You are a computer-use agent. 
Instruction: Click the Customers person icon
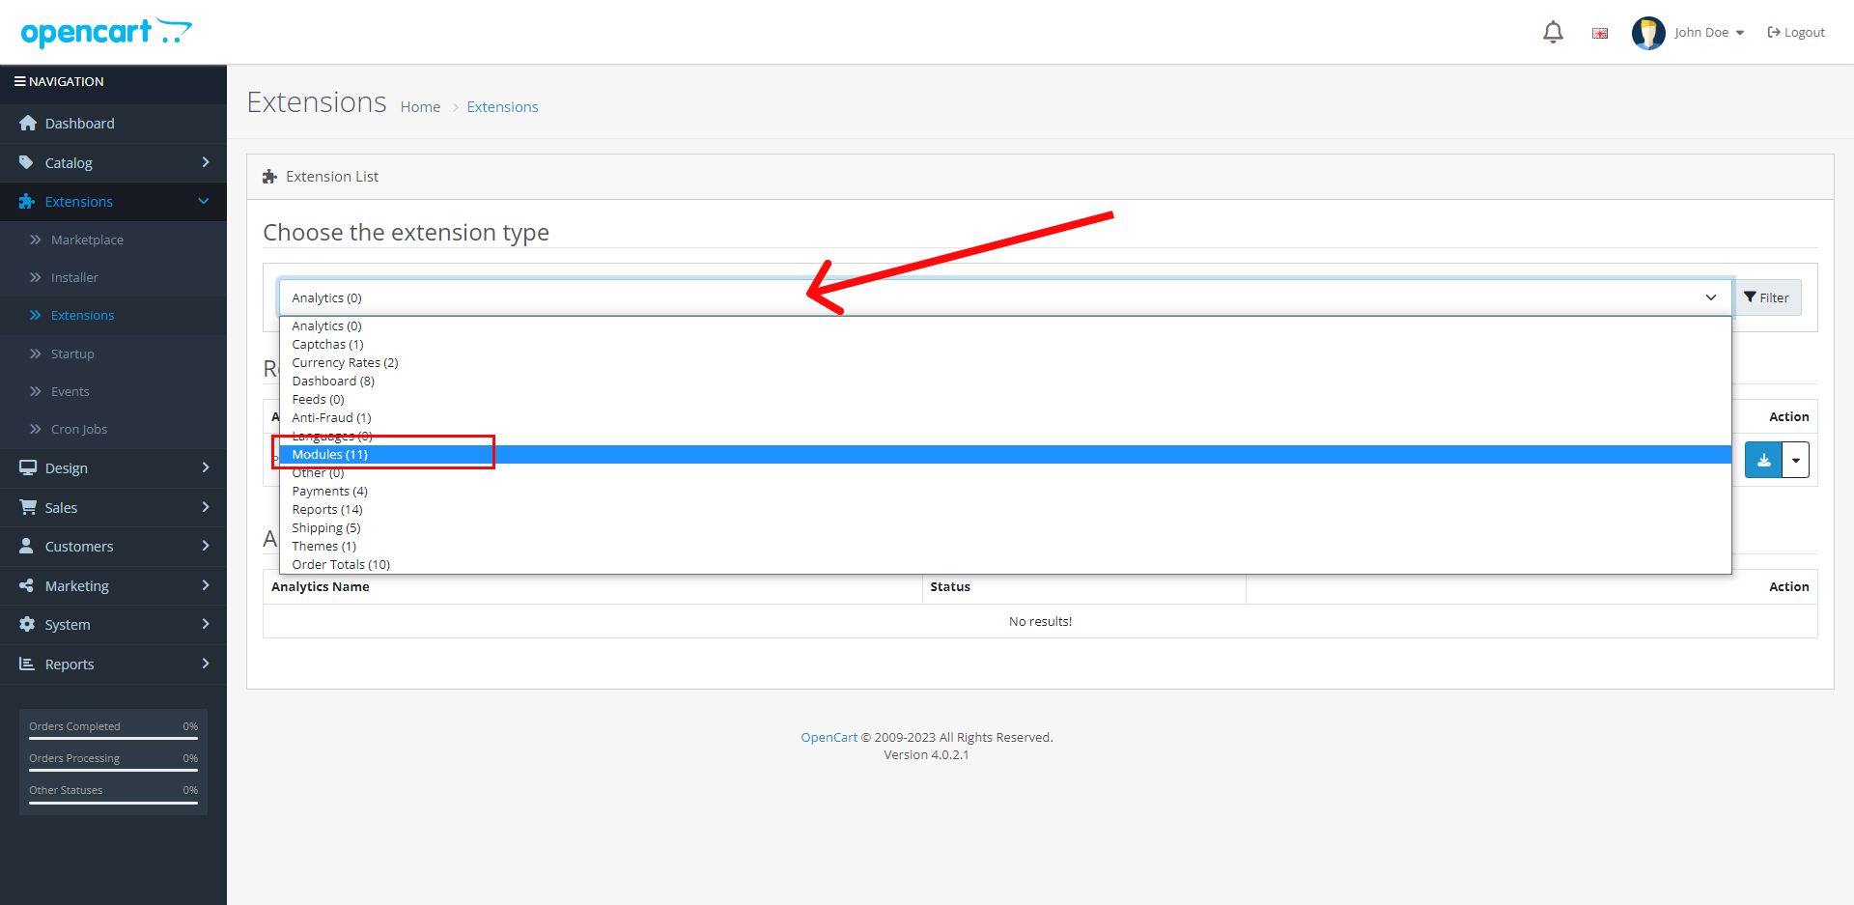[27, 546]
